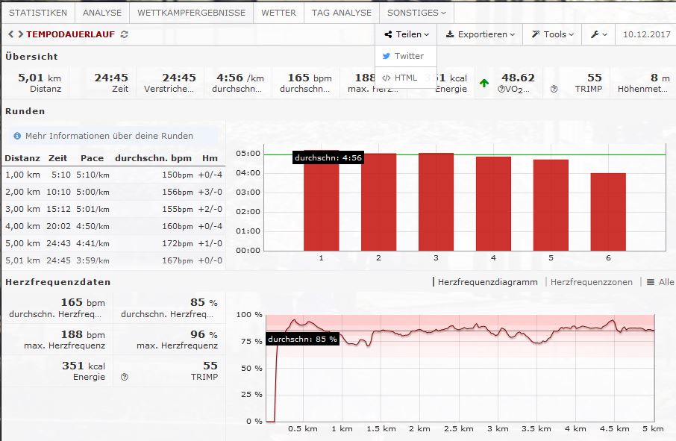Click the reload icon beside Tempodauerlauf
The height and width of the screenshot is (441, 676).
pyautogui.click(x=124, y=34)
